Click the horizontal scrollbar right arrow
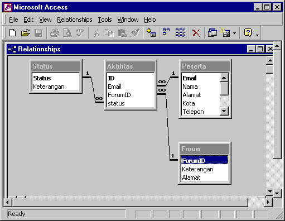This screenshot has height=221, width=285. [268, 202]
